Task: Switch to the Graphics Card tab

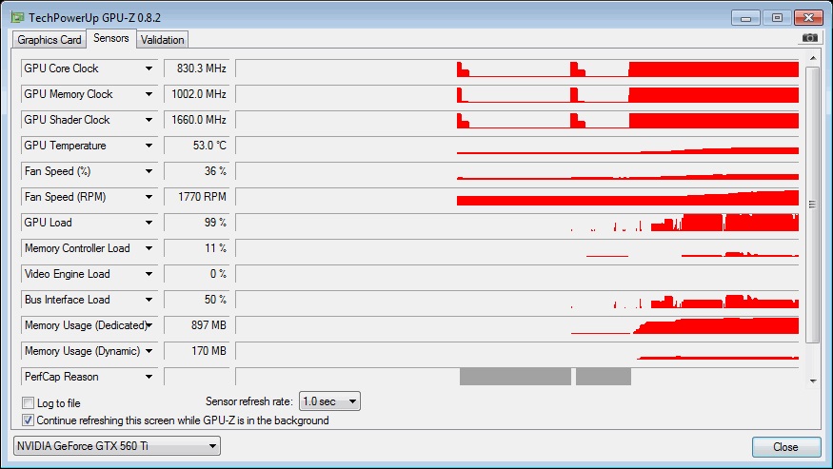Action: 49,40
